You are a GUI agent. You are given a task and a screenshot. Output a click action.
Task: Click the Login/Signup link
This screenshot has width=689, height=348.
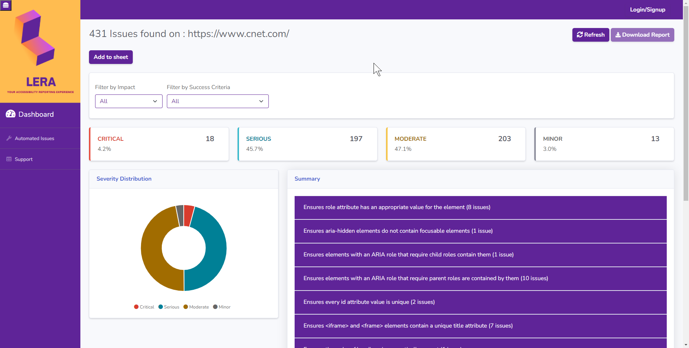click(x=647, y=10)
